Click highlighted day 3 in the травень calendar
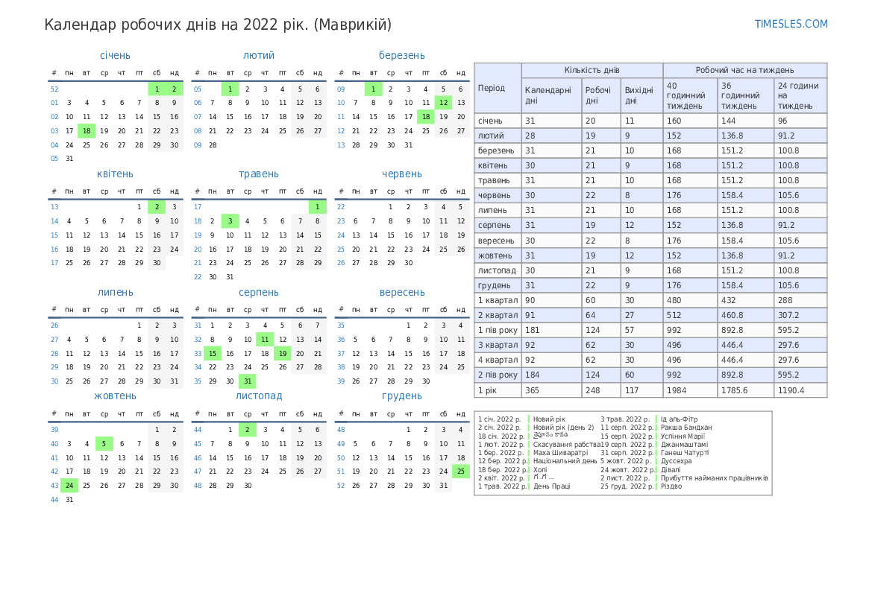Viewport: 872px width, 616px height. [230, 221]
